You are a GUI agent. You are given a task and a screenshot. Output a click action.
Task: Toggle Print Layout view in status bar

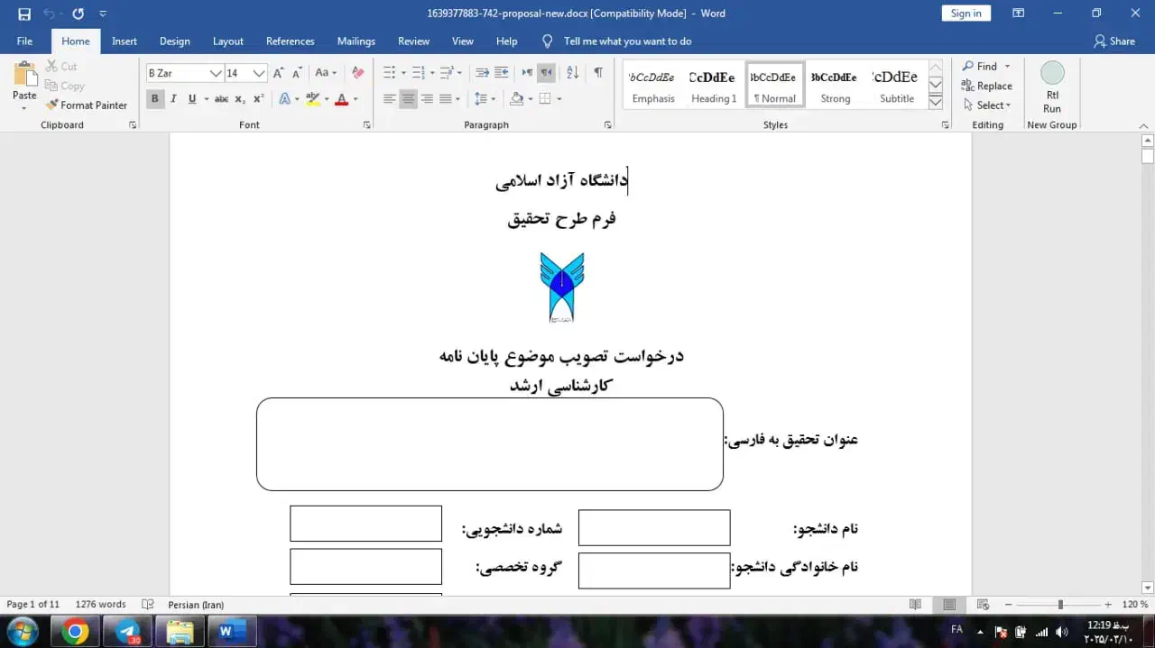pos(949,605)
